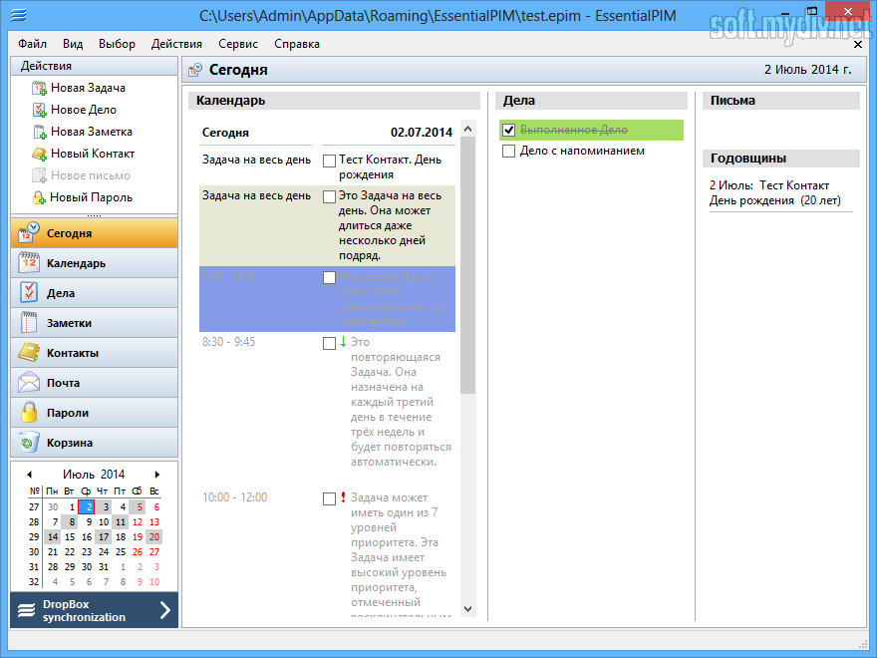Click the actions panel collapse dots handle

(94, 215)
